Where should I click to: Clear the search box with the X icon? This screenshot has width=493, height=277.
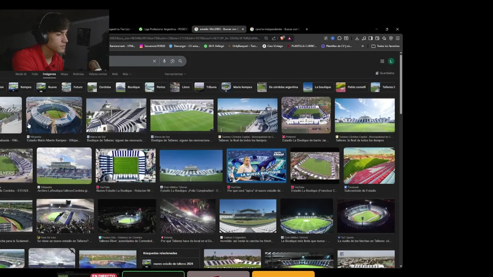click(154, 61)
